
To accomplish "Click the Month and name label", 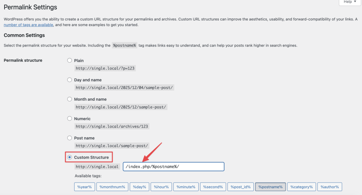I will (90, 99).
